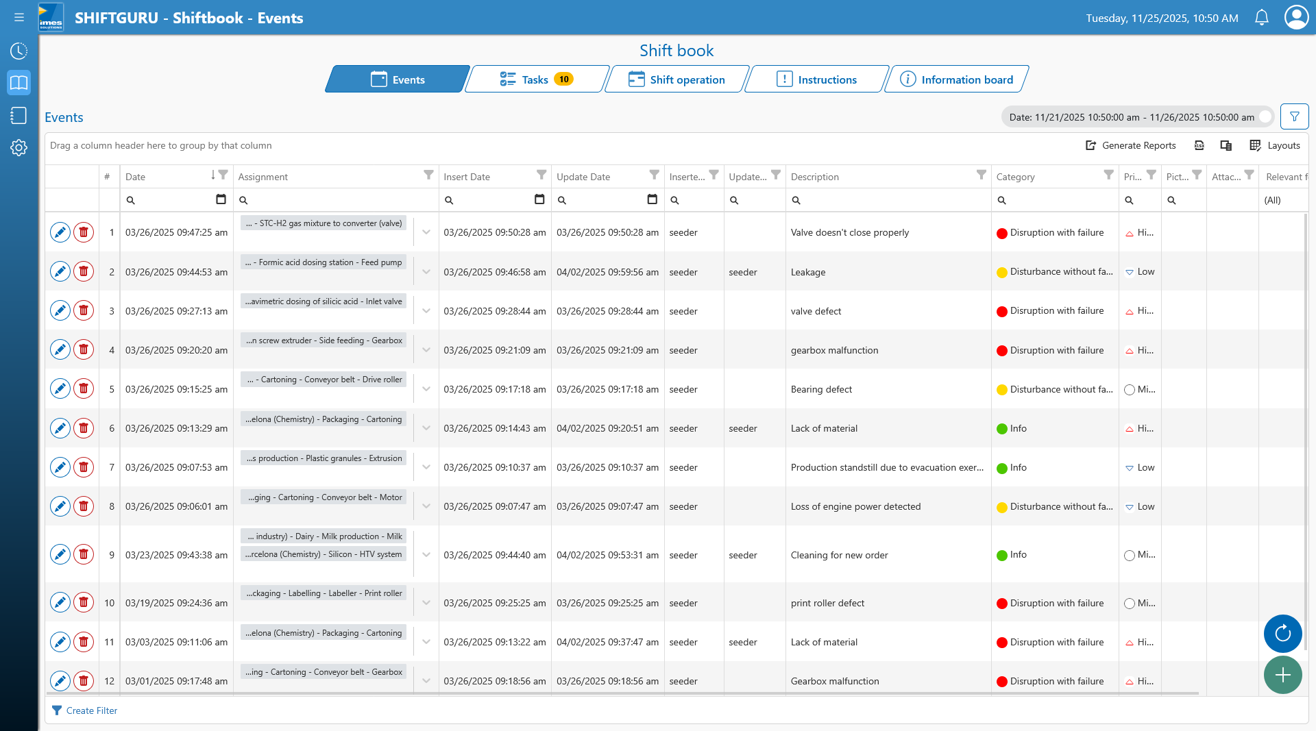Open the settings gear in sidebar
The image size is (1316, 731).
coord(19,147)
